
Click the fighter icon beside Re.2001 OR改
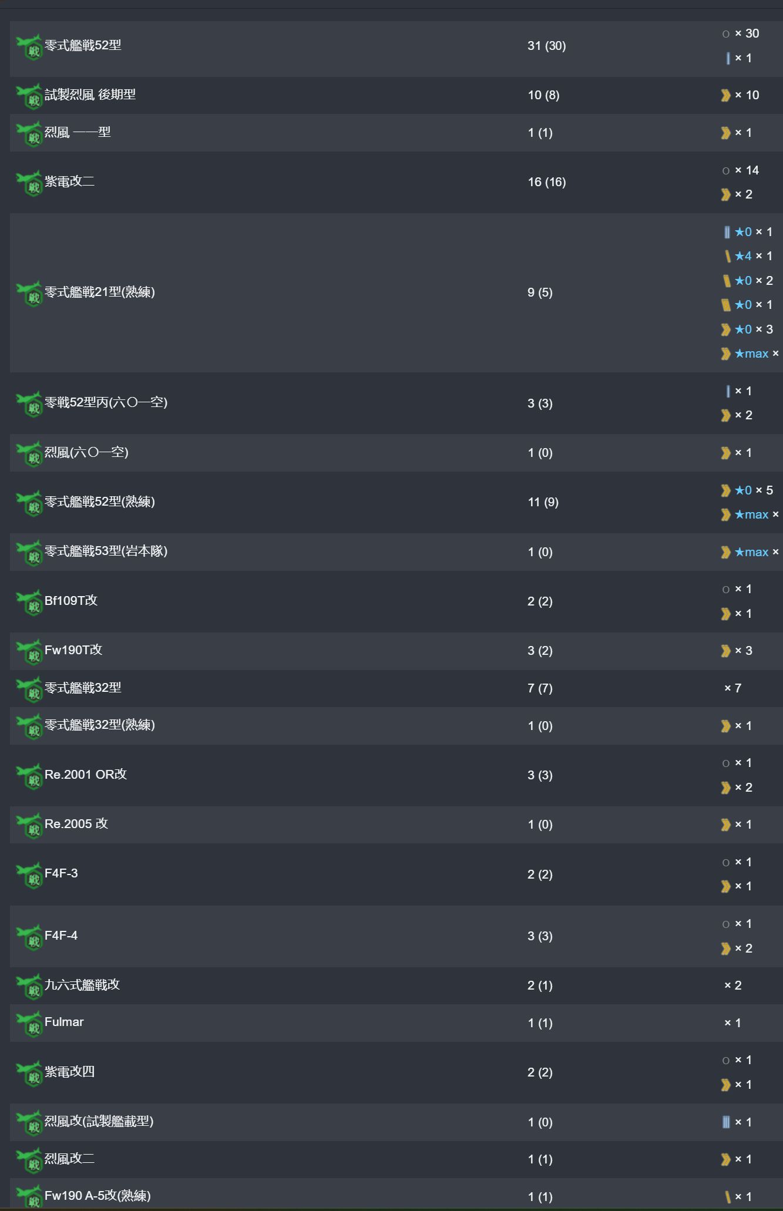coord(29,776)
